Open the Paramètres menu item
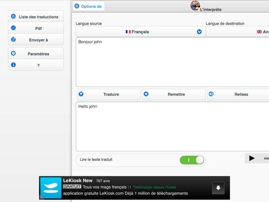The height and width of the screenshot is (202, 269). (x=36, y=53)
